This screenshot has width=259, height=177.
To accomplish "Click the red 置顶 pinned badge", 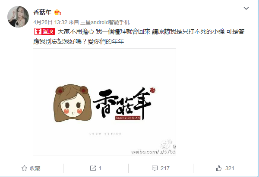I will pyautogui.click(x=44, y=31).
